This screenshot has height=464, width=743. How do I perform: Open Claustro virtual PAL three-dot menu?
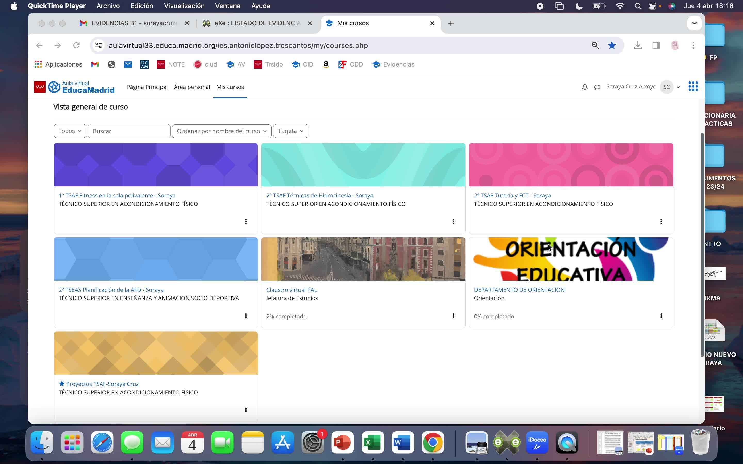pos(453,316)
